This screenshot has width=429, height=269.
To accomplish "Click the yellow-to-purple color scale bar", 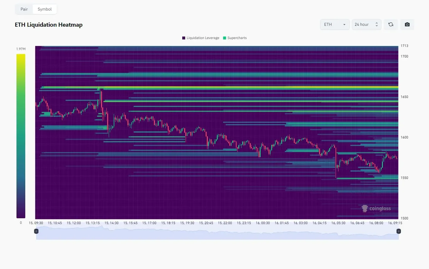I will click(x=21, y=136).
